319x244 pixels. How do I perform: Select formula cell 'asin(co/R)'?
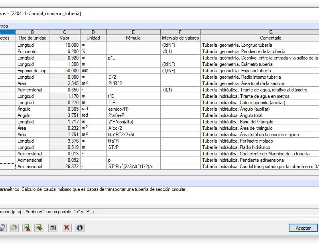[x=134, y=109]
